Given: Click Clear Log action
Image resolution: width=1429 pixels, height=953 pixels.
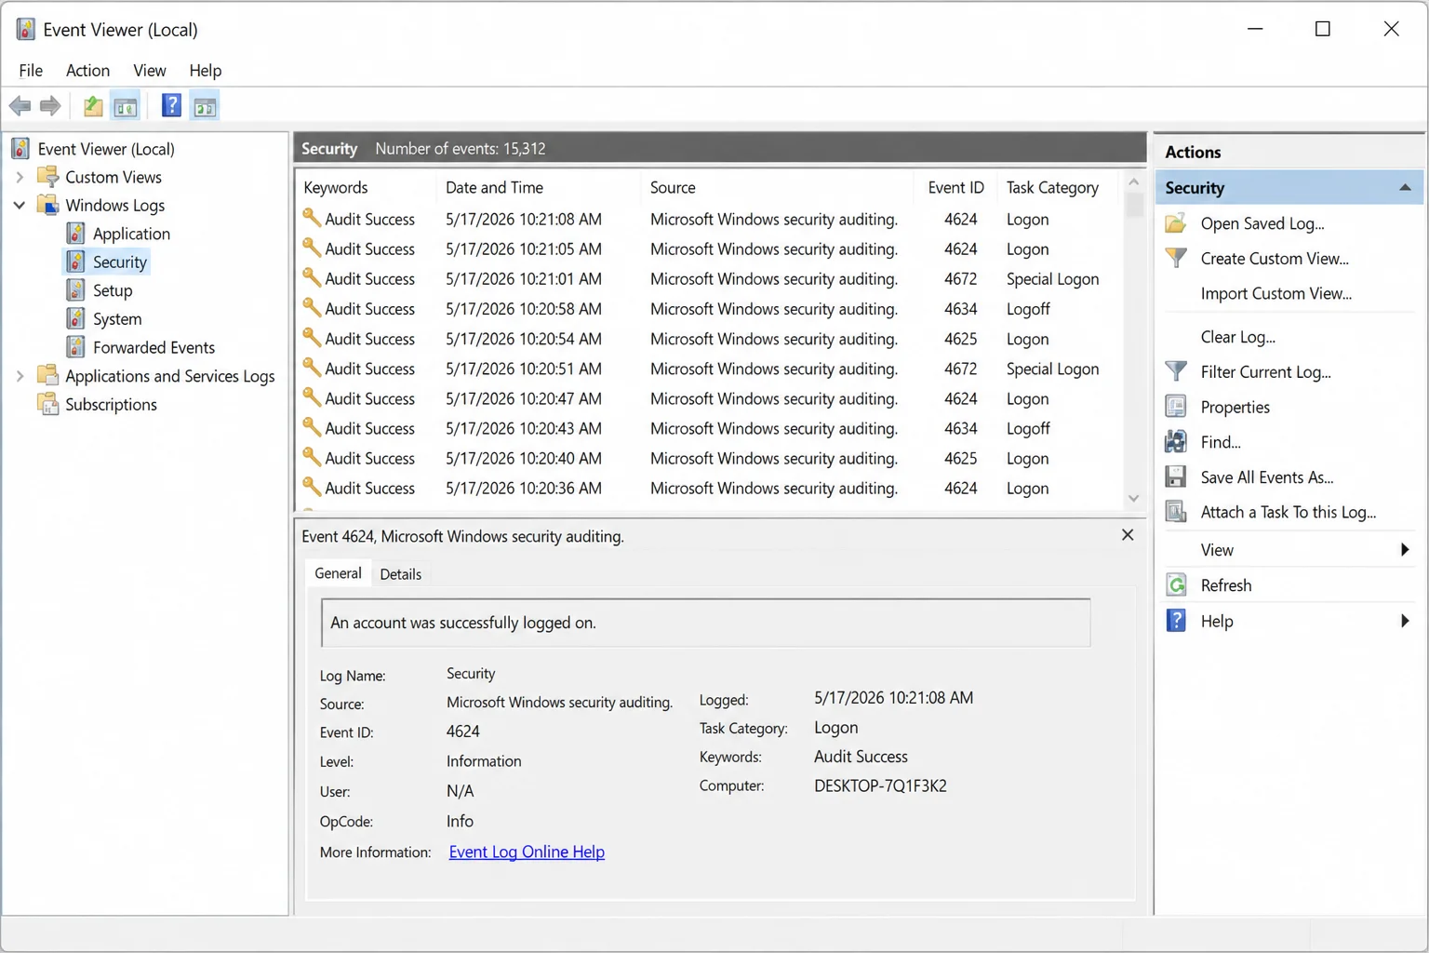Looking at the screenshot, I should (x=1237, y=337).
